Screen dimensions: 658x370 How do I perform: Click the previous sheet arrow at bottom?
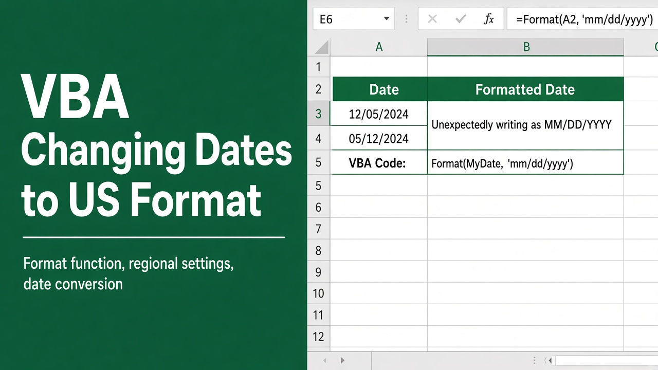click(325, 361)
